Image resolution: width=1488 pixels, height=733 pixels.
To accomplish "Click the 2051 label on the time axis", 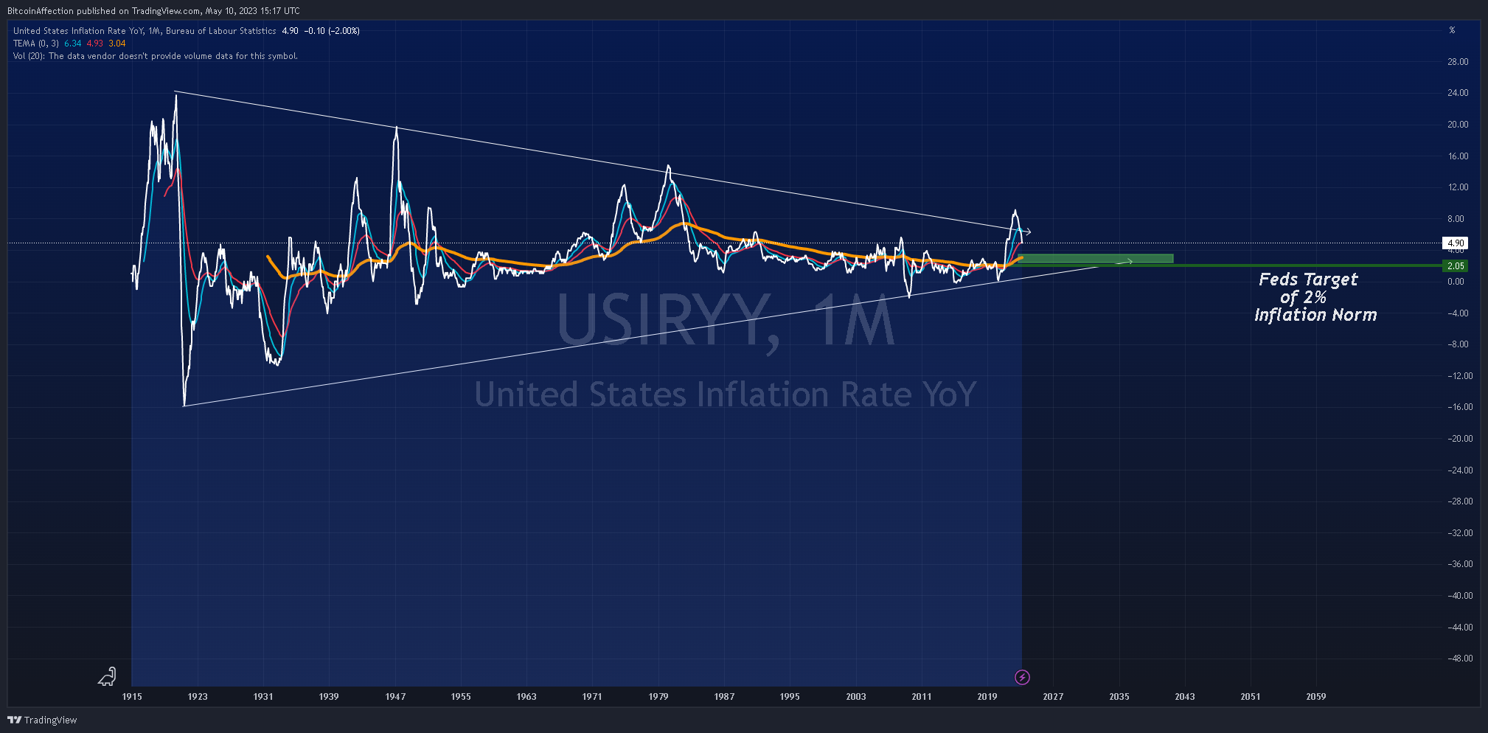I will click(1251, 696).
